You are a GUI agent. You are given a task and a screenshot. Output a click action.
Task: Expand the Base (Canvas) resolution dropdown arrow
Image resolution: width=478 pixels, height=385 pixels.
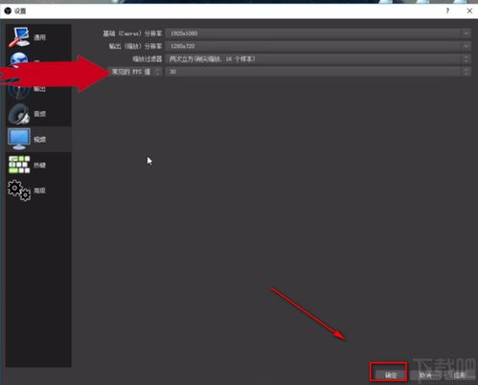coord(466,34)
